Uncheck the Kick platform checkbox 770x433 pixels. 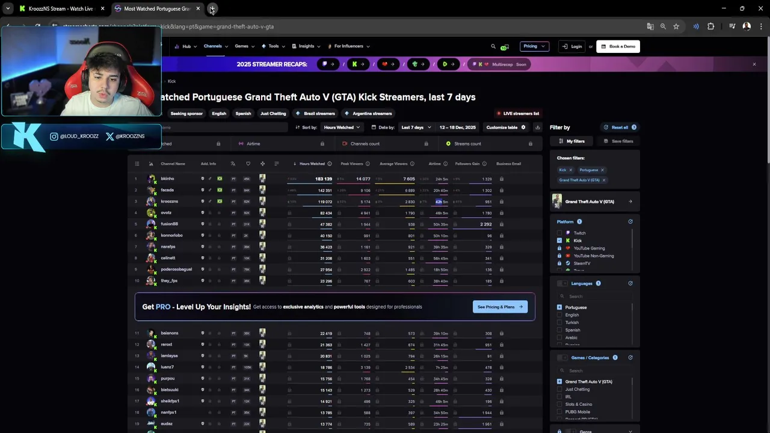(x=559, y=241)
